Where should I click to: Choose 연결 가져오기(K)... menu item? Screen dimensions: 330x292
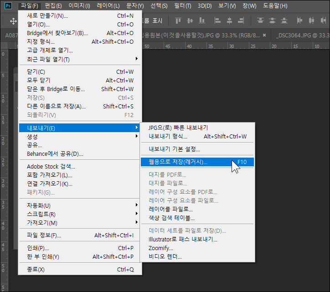[x=80, y=184]
